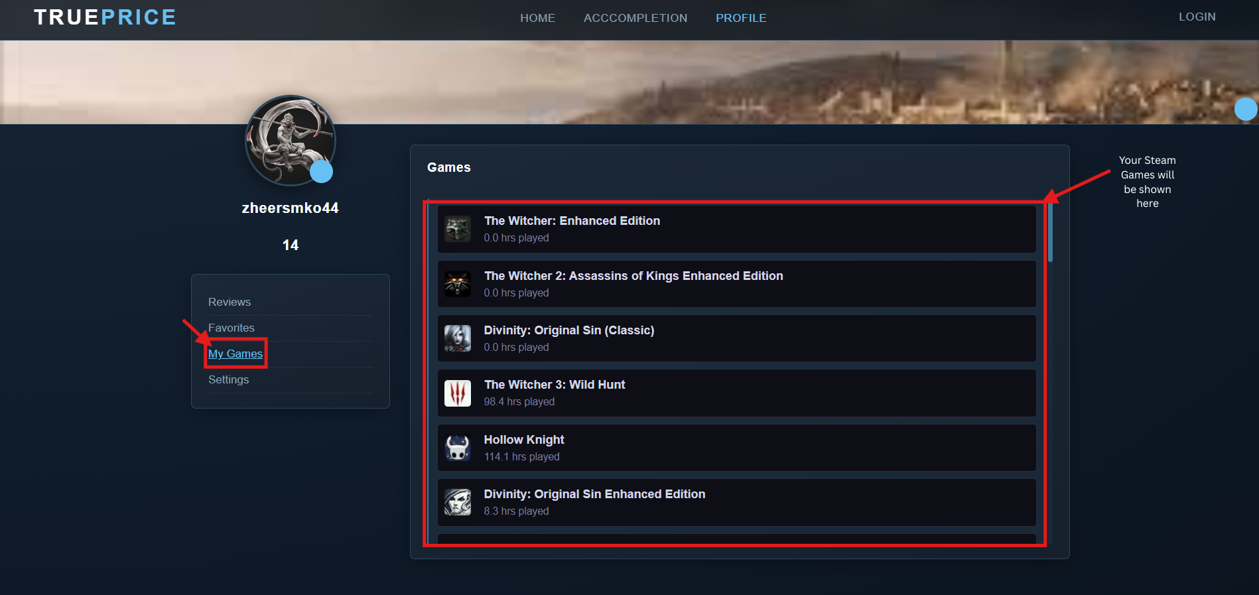The image size is (1259, 595).
Task: Click the 114.1 hrs played text
Action: (x=522, y=456)
